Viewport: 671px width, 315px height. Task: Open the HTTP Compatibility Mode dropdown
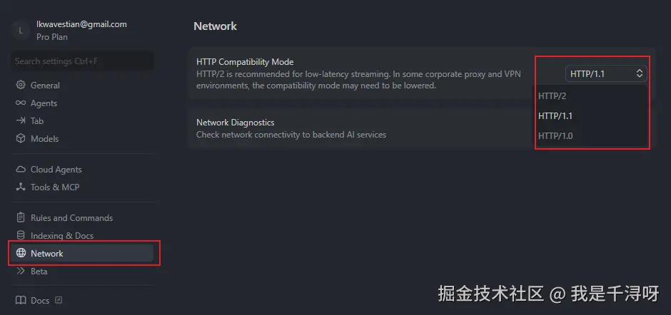coord(606,73)
